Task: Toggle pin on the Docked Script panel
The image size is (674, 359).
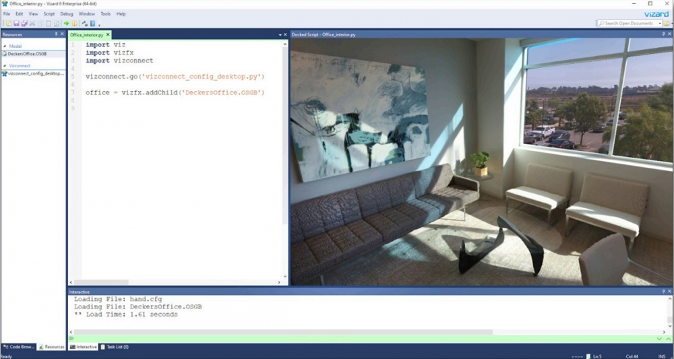Action: point(663,34)
